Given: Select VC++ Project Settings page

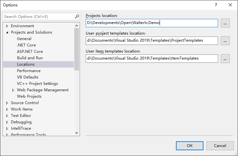Looking at the screenshot, I should [37, 84].
